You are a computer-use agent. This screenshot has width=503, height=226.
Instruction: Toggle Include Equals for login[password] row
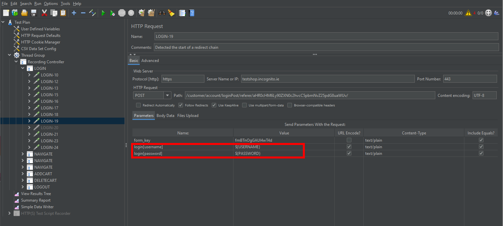click(x=481, y=153)
